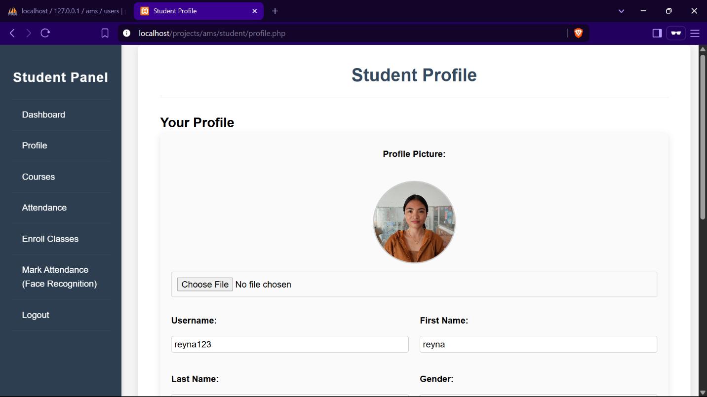Navigate to the Courses page

tap(38, 177)
